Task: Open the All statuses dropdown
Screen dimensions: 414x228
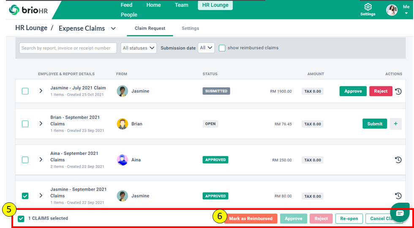Action: 139,48
